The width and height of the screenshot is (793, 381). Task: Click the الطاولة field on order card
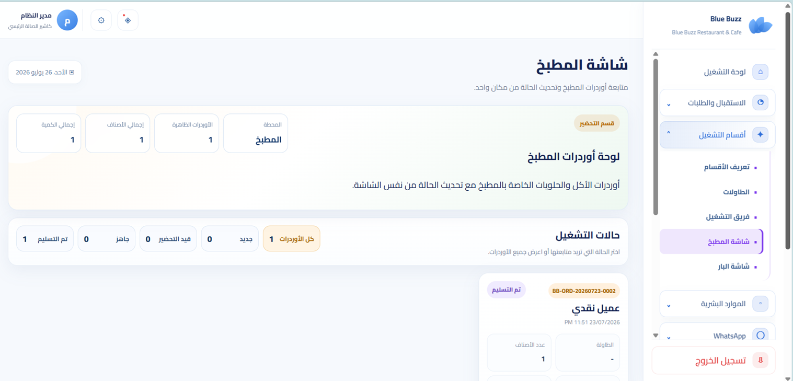(588, 353)
